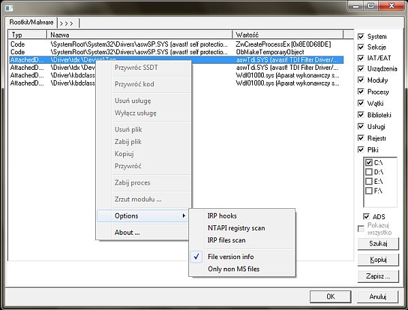The width and height of the screenshot is (408, 310).
Task: Disable the Wątki checkbox
Action: [360, 103]
